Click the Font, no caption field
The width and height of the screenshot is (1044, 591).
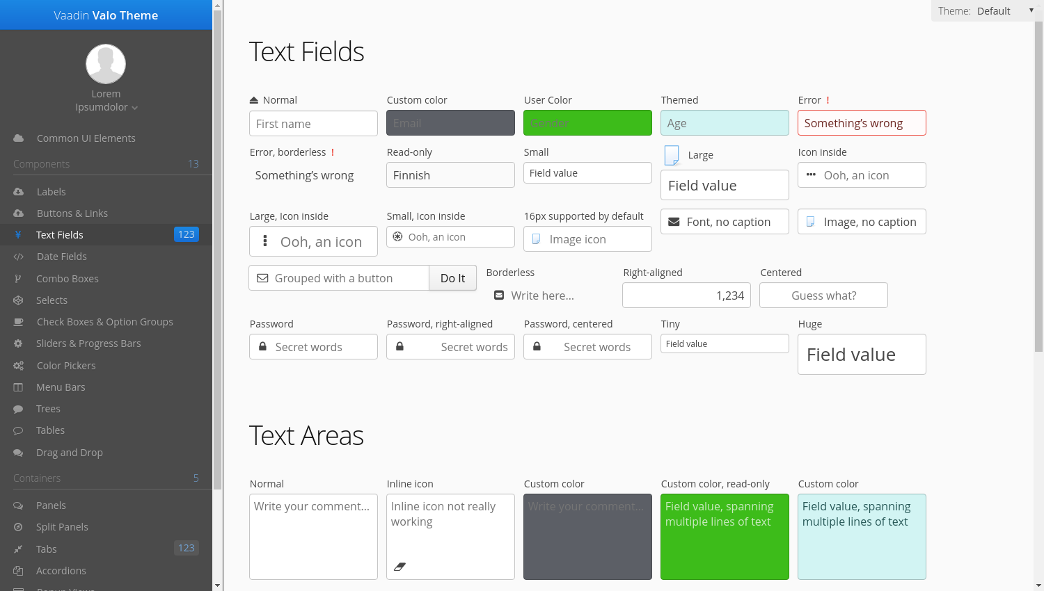coord(725,222)
